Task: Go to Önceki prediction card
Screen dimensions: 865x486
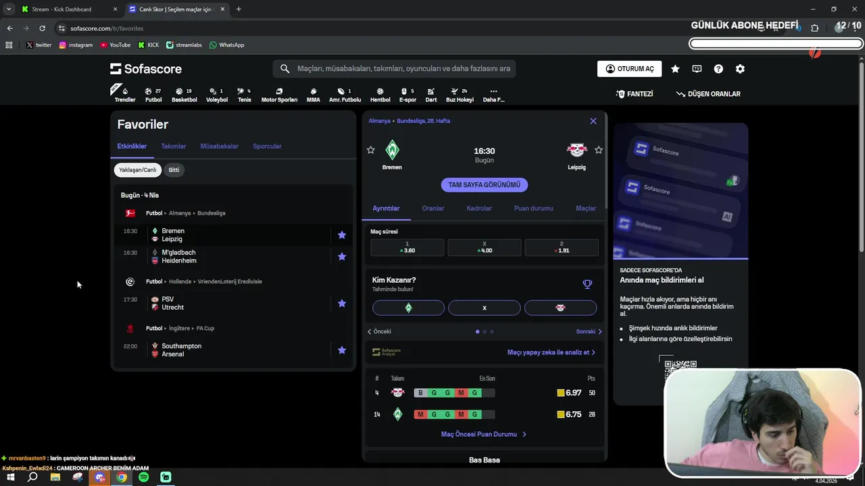Action: click(379, 331)
